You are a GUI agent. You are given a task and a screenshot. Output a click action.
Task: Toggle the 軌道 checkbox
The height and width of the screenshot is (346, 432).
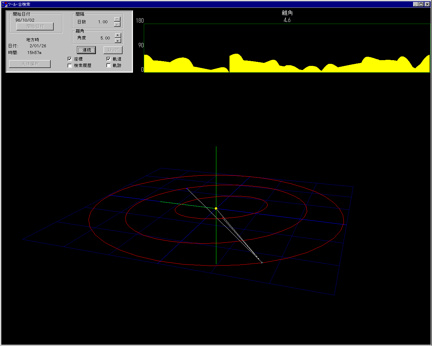point(109,59)
